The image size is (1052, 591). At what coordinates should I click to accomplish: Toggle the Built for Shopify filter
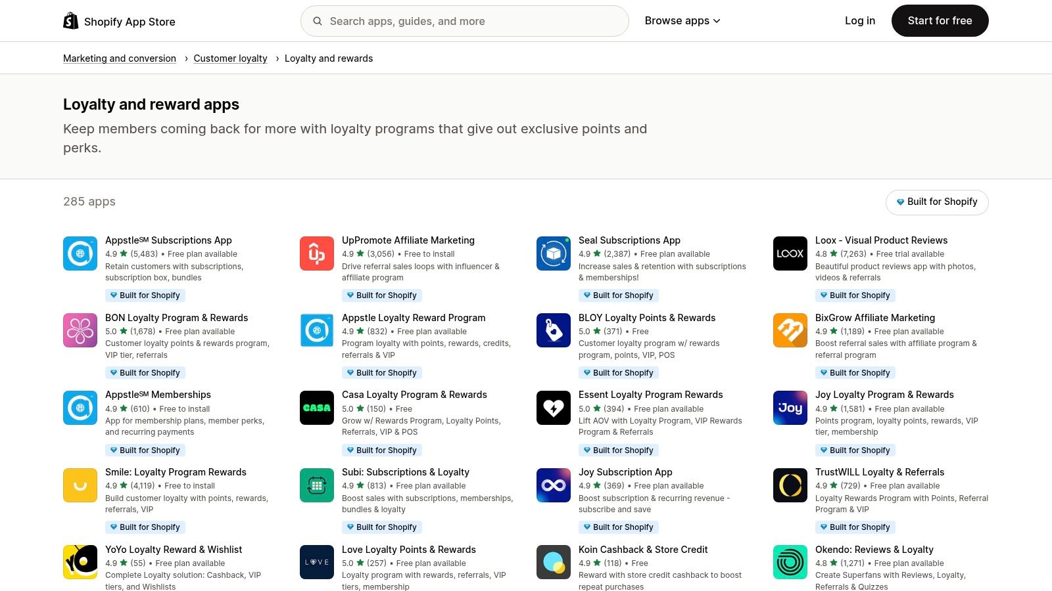click(x=936, y=202)
